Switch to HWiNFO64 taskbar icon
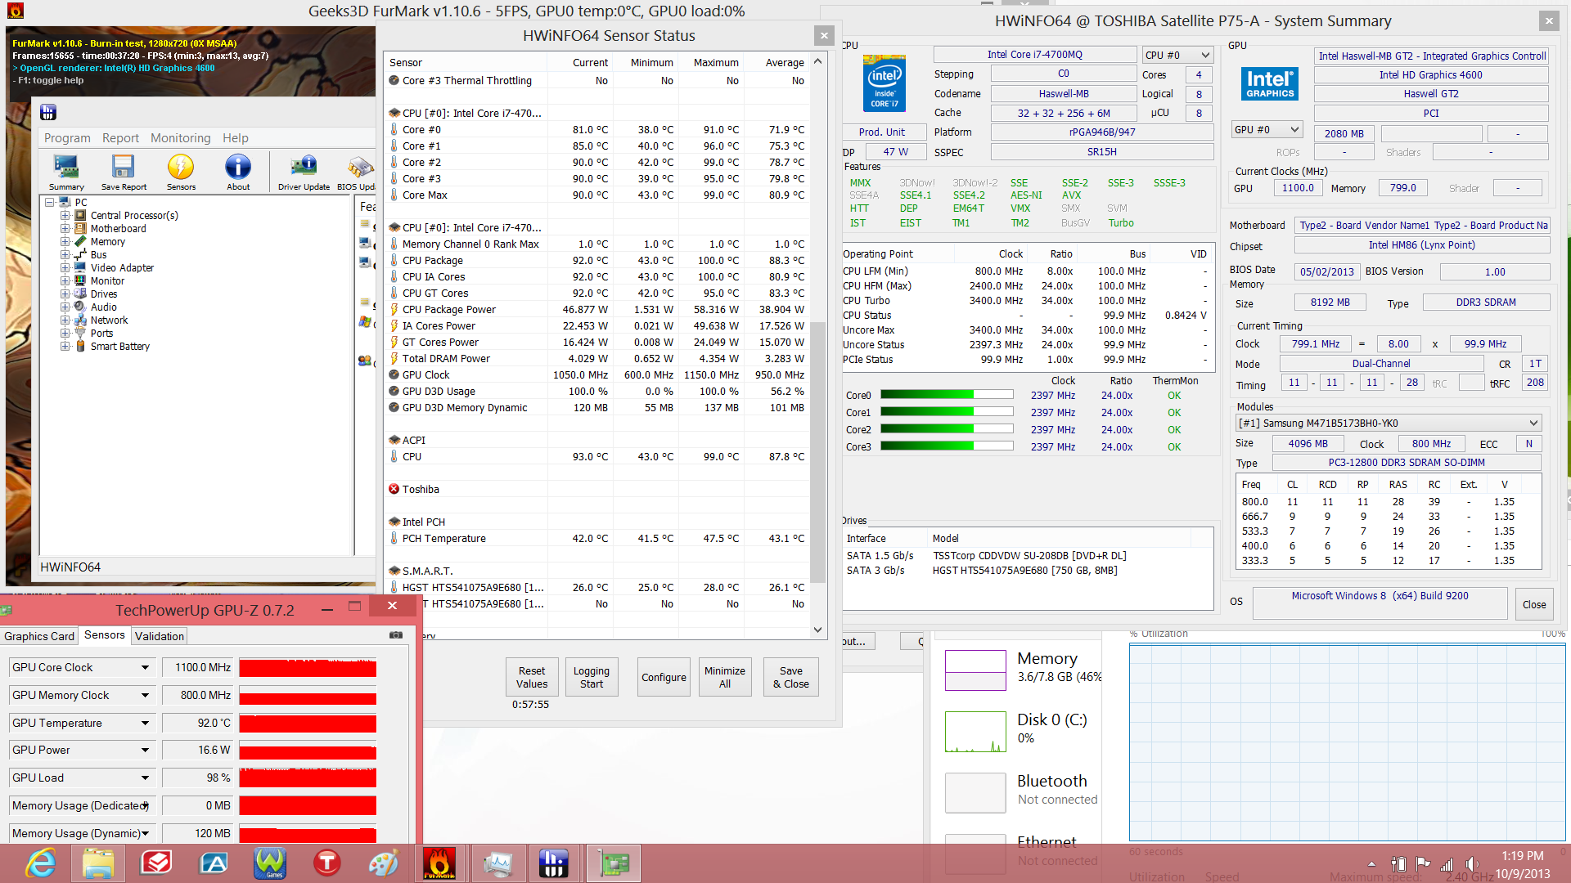 pos(554,863)
